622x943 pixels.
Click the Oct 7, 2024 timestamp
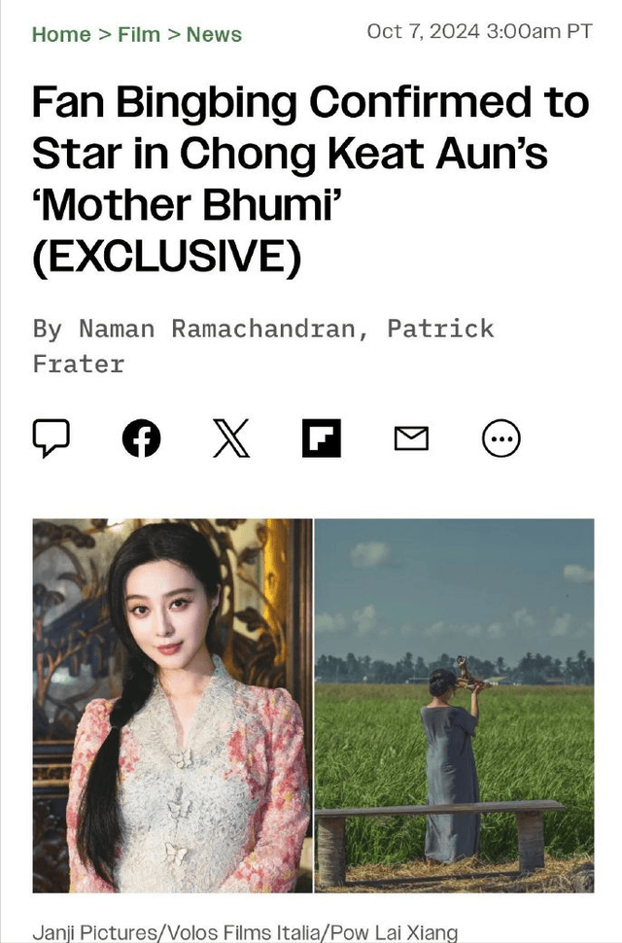tap(479, 31)
